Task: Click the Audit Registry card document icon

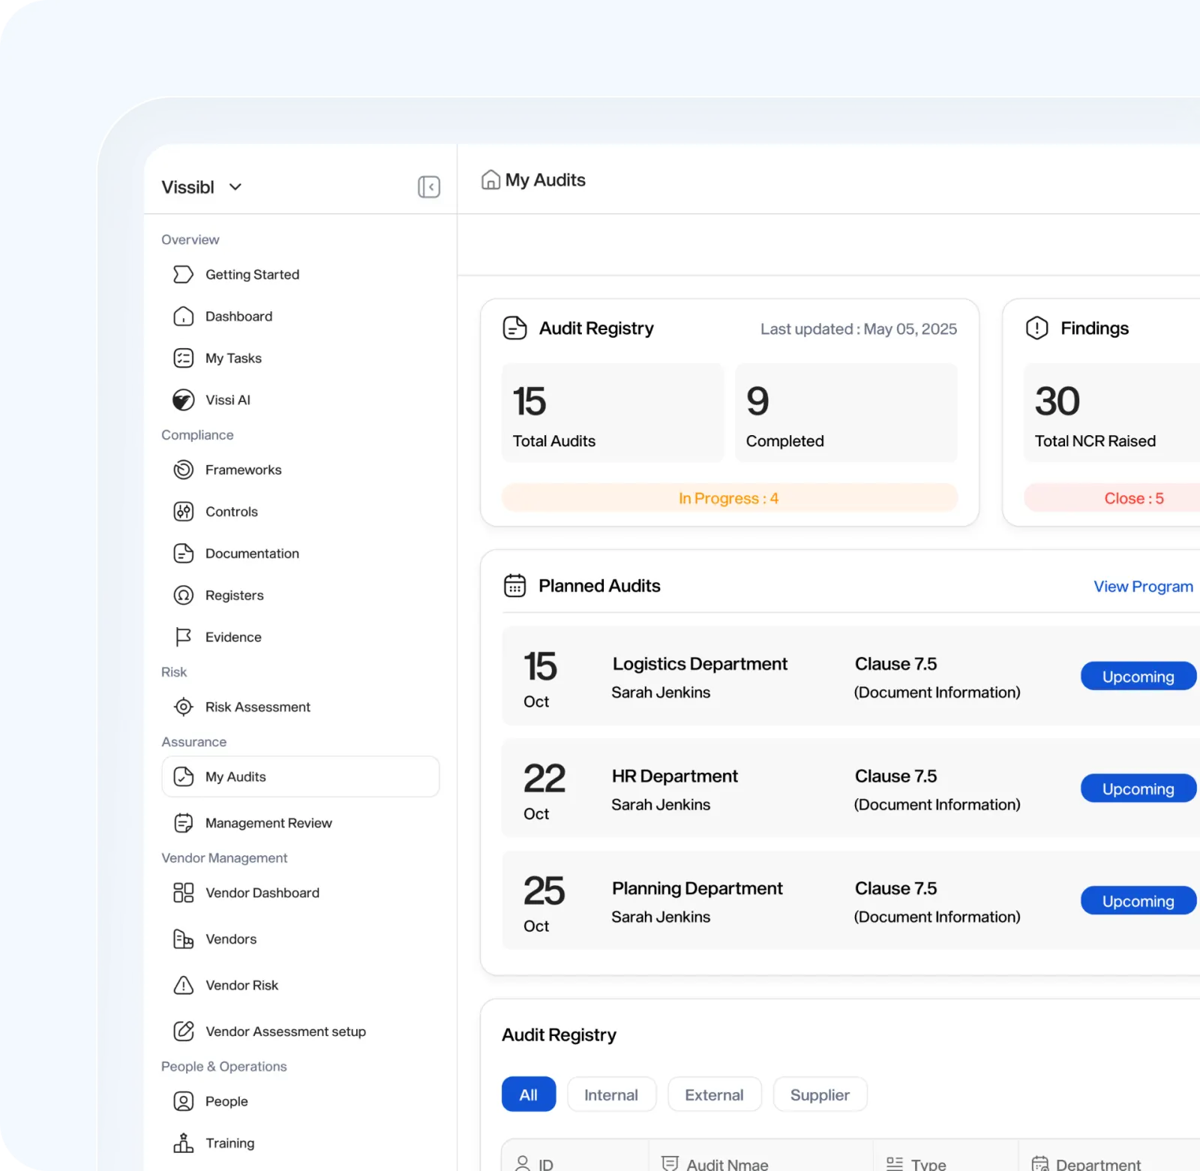Action: click(x=514, y=328)
